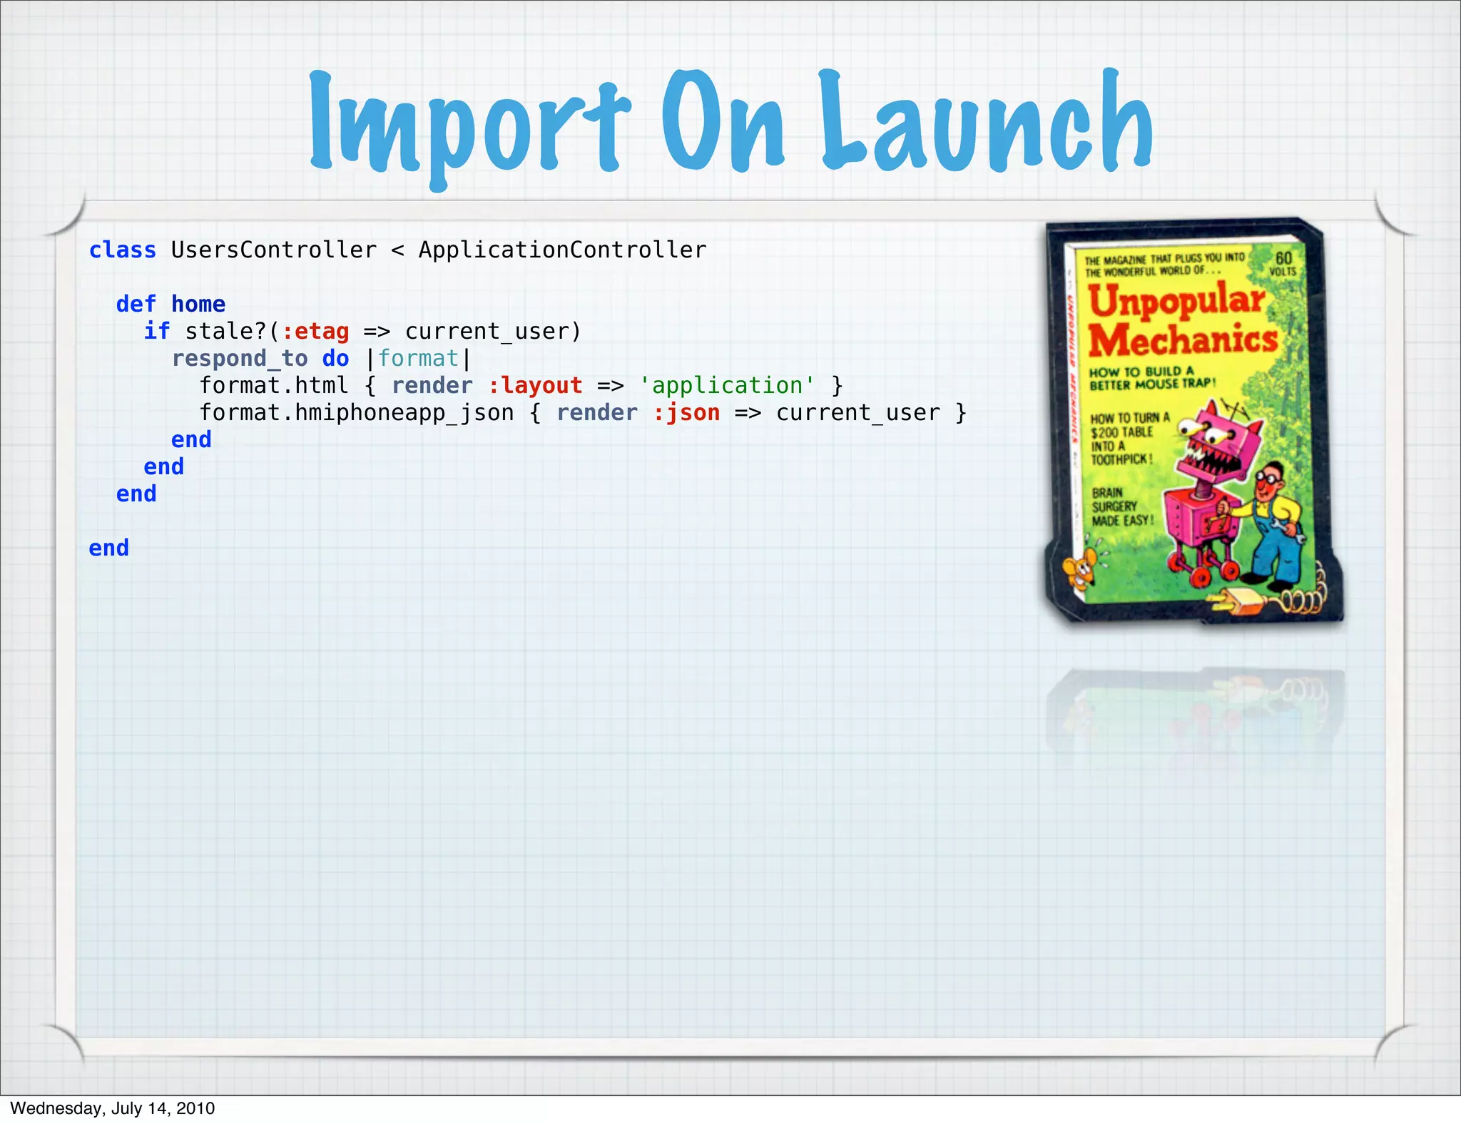Click the 'application' string literal
This screenshot has width=1461, height=1124.
click(727, 386)
